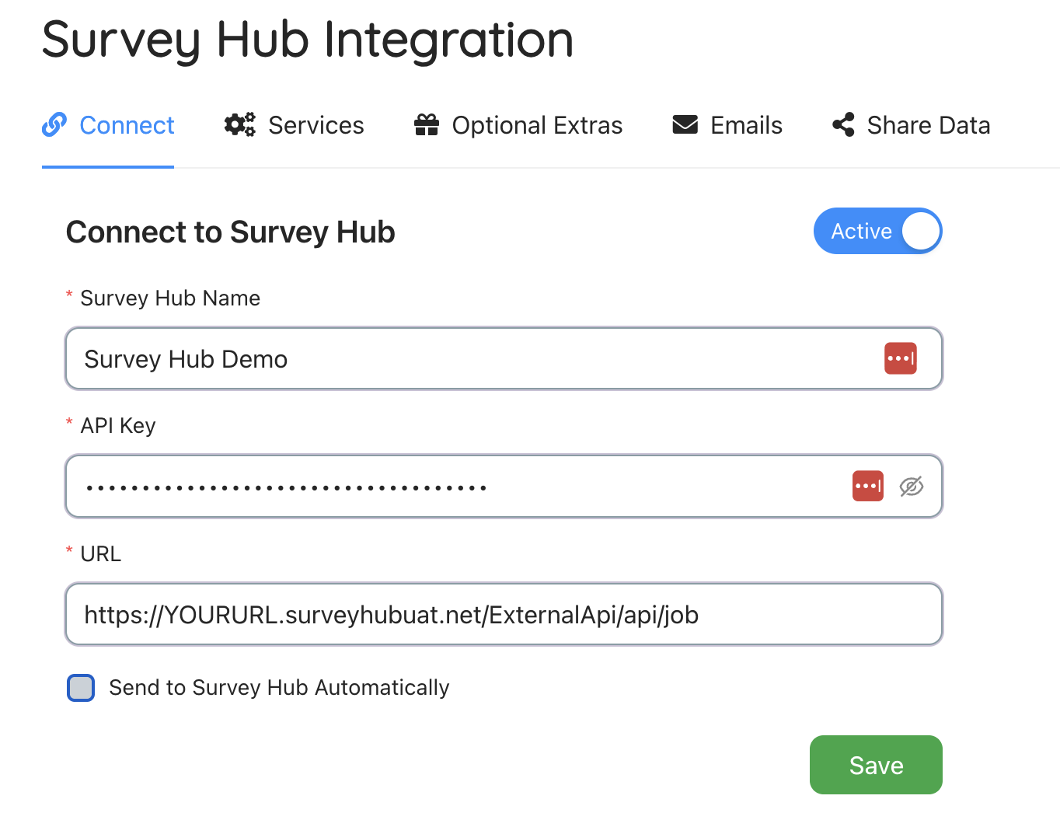Click the 'Send to Survey Hub Automatically' label text
Image resolution: width=1060 pixels, height=827 pixels.
(279, 688)
